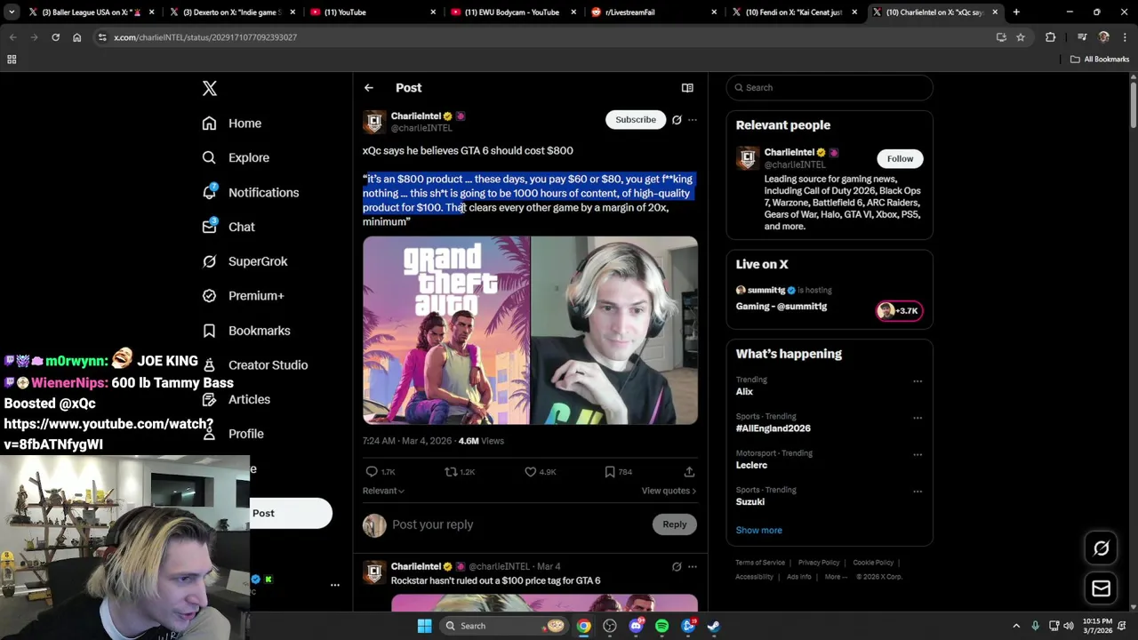Open the All Bookmarks folder
1138x640 pixels.
coord(1100,60)
